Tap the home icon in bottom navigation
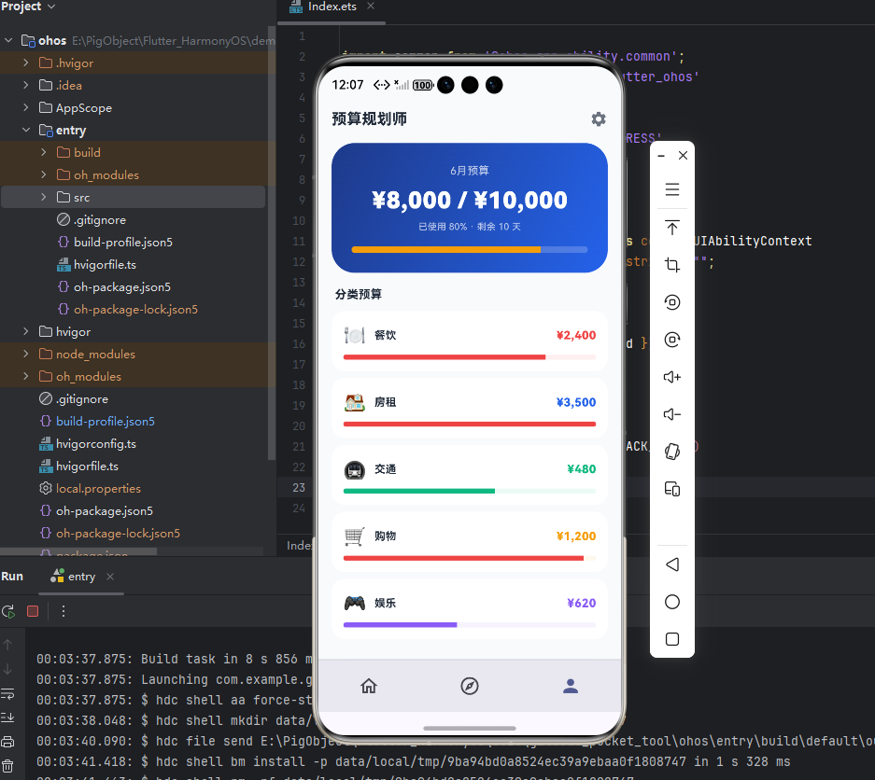 [369, 686]
